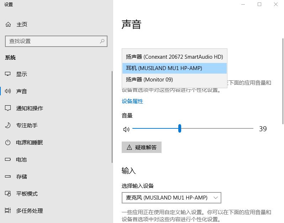Click the Storage drive icon
The width and height of the screenshot is (284, 223).
pos(8,176)
